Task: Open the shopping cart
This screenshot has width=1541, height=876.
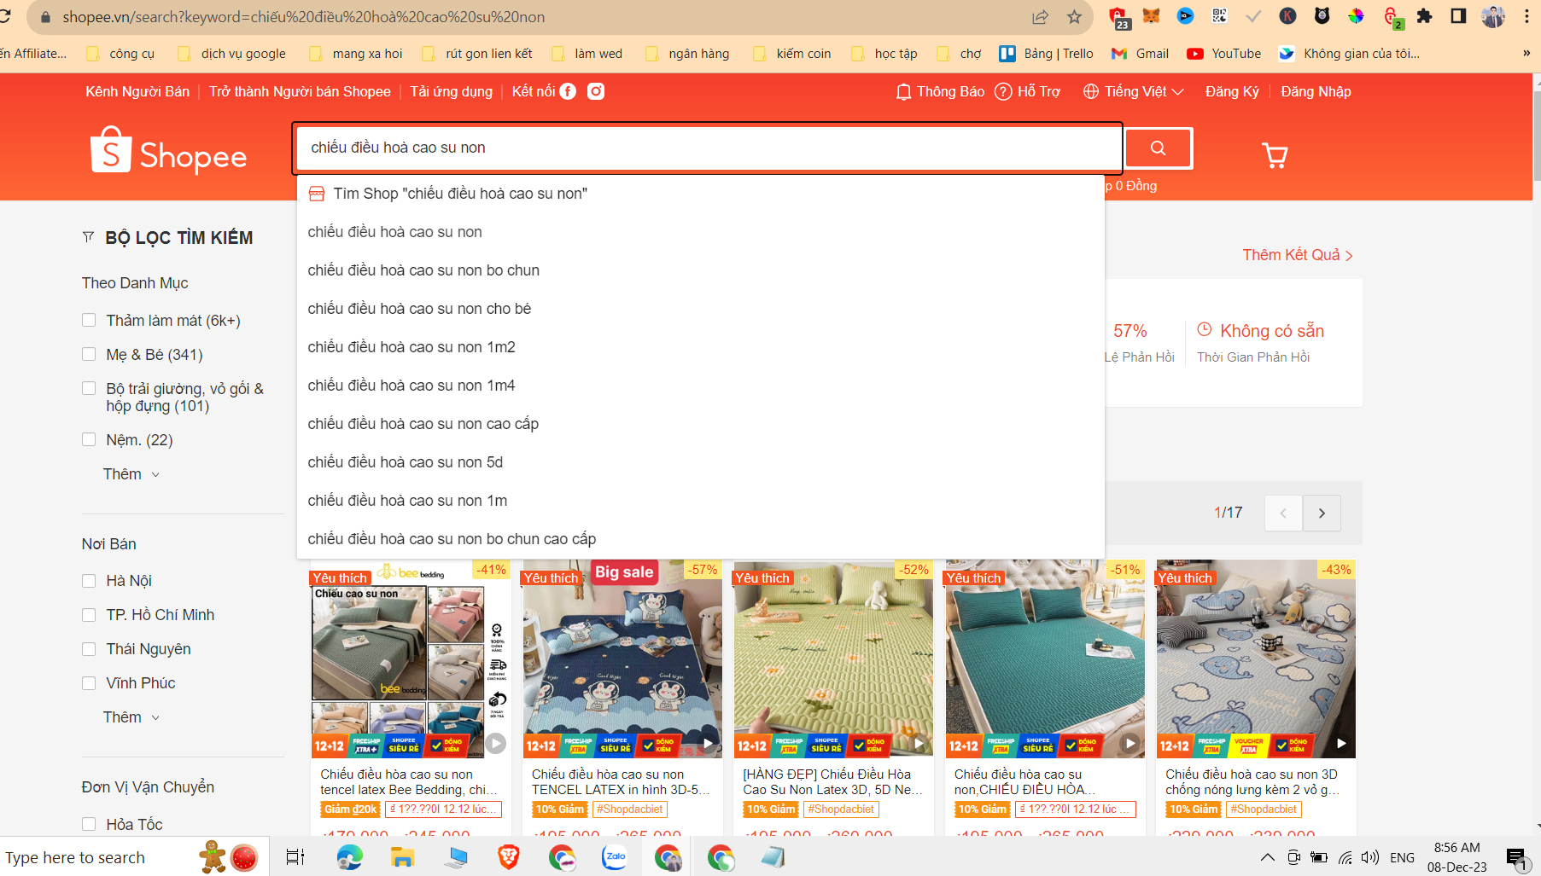Action: 1275,156
